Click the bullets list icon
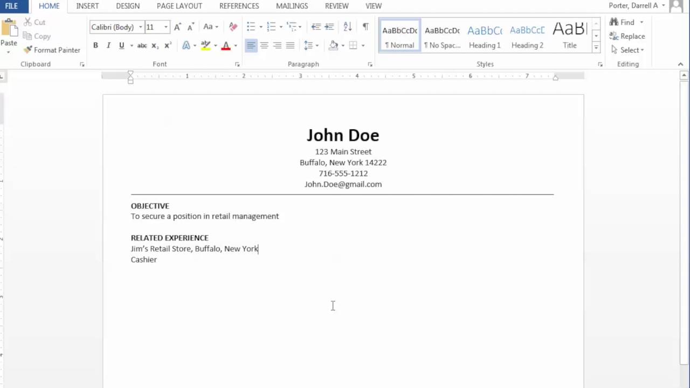 tap(251, 27)
